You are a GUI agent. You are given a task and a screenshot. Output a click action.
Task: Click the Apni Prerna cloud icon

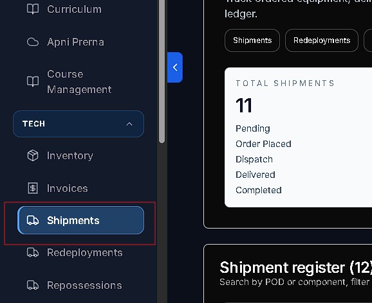(x=33, y=42)
